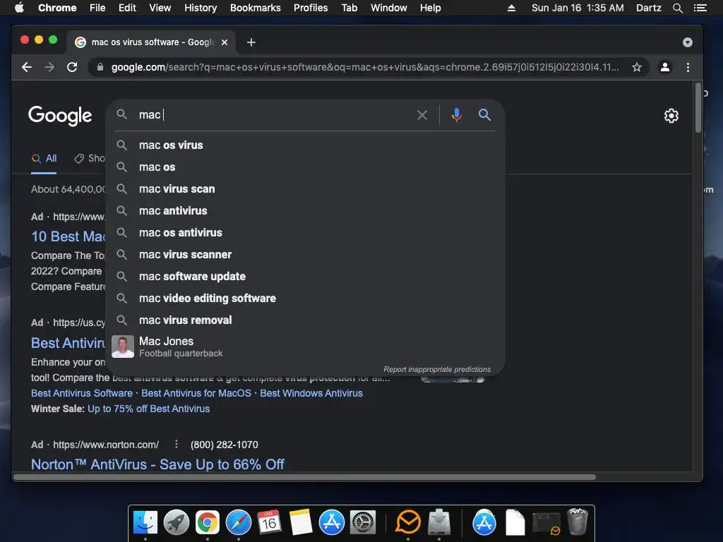Open the Profiles menu
The width and height of the screenshot is (723, 542).
311,8
